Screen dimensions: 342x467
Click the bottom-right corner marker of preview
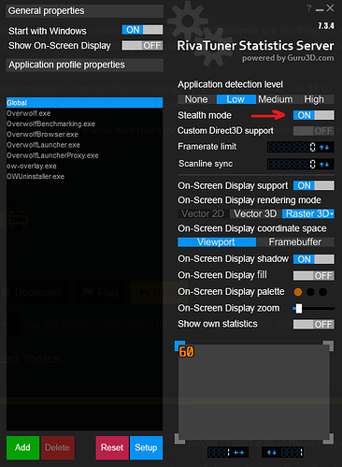[328, 438]
